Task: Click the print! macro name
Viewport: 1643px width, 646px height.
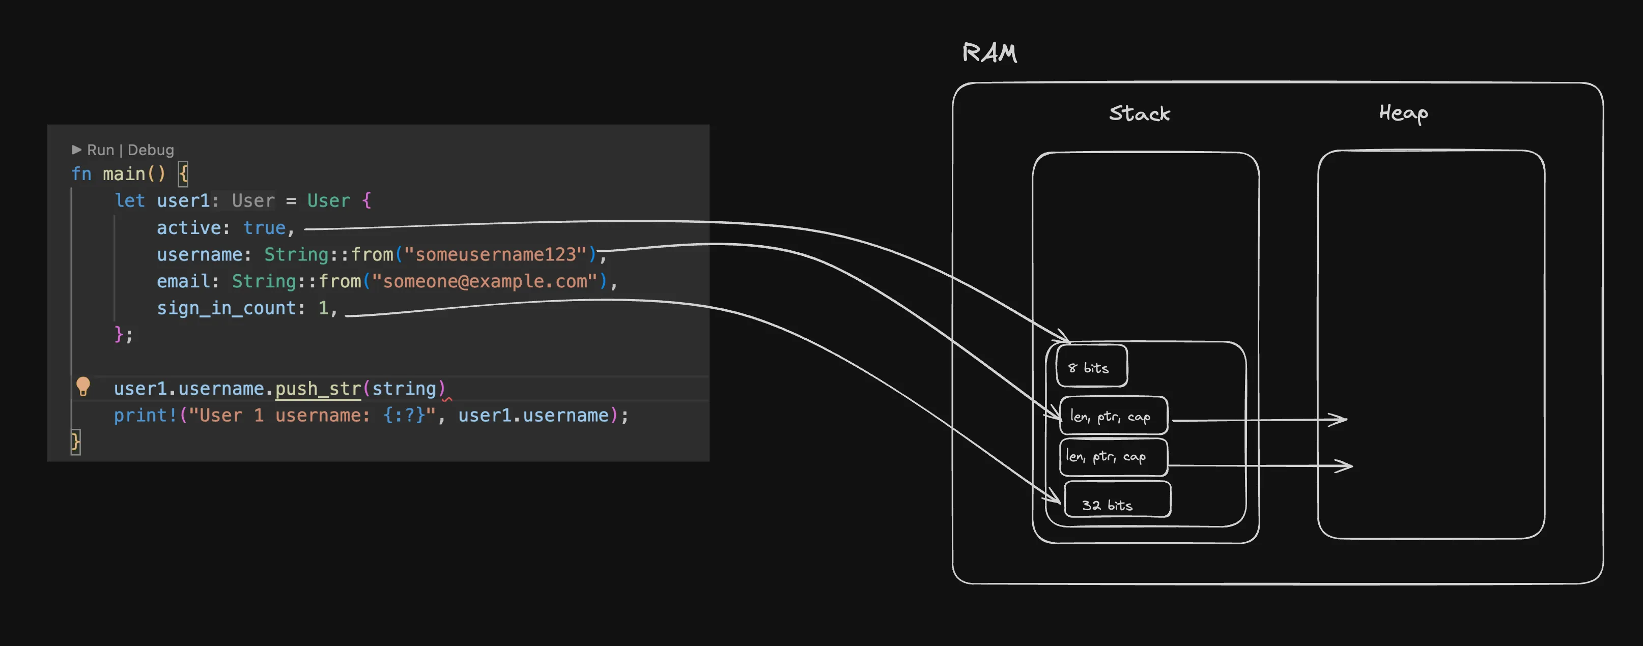Action: click(146, 415)
